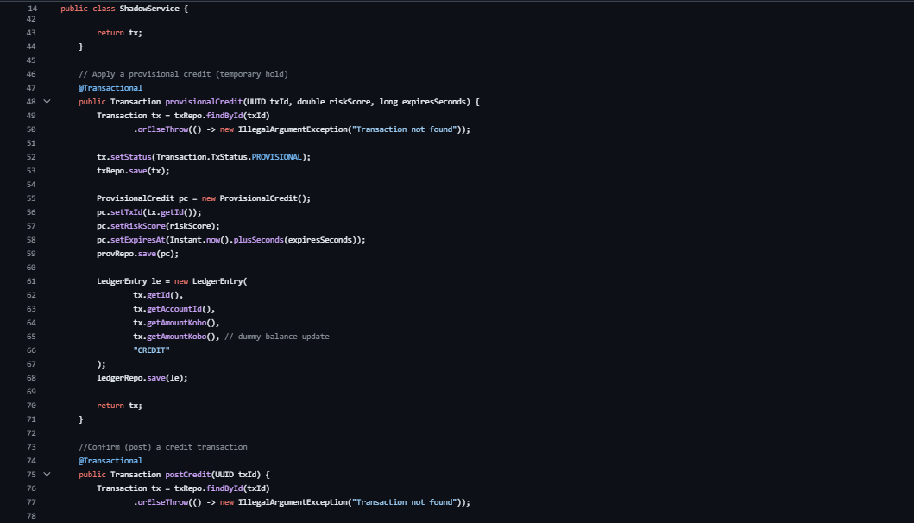Click the setRiskScore method call
This screenshot has width=914, height=523.
click(x=137, y=226)
